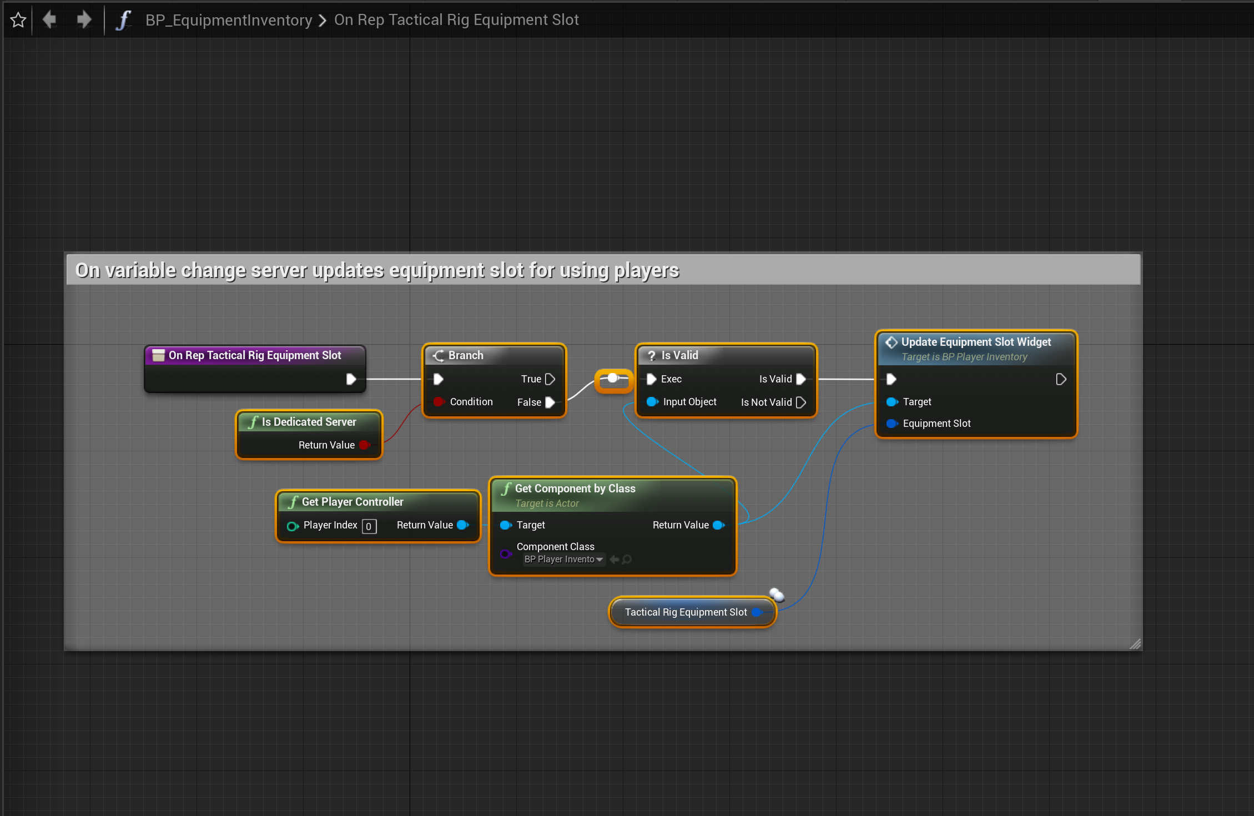The height and width of the screenshot is (816, 1254).
Task: Click the Branch node True exec pin
Action: pos(550,379)
